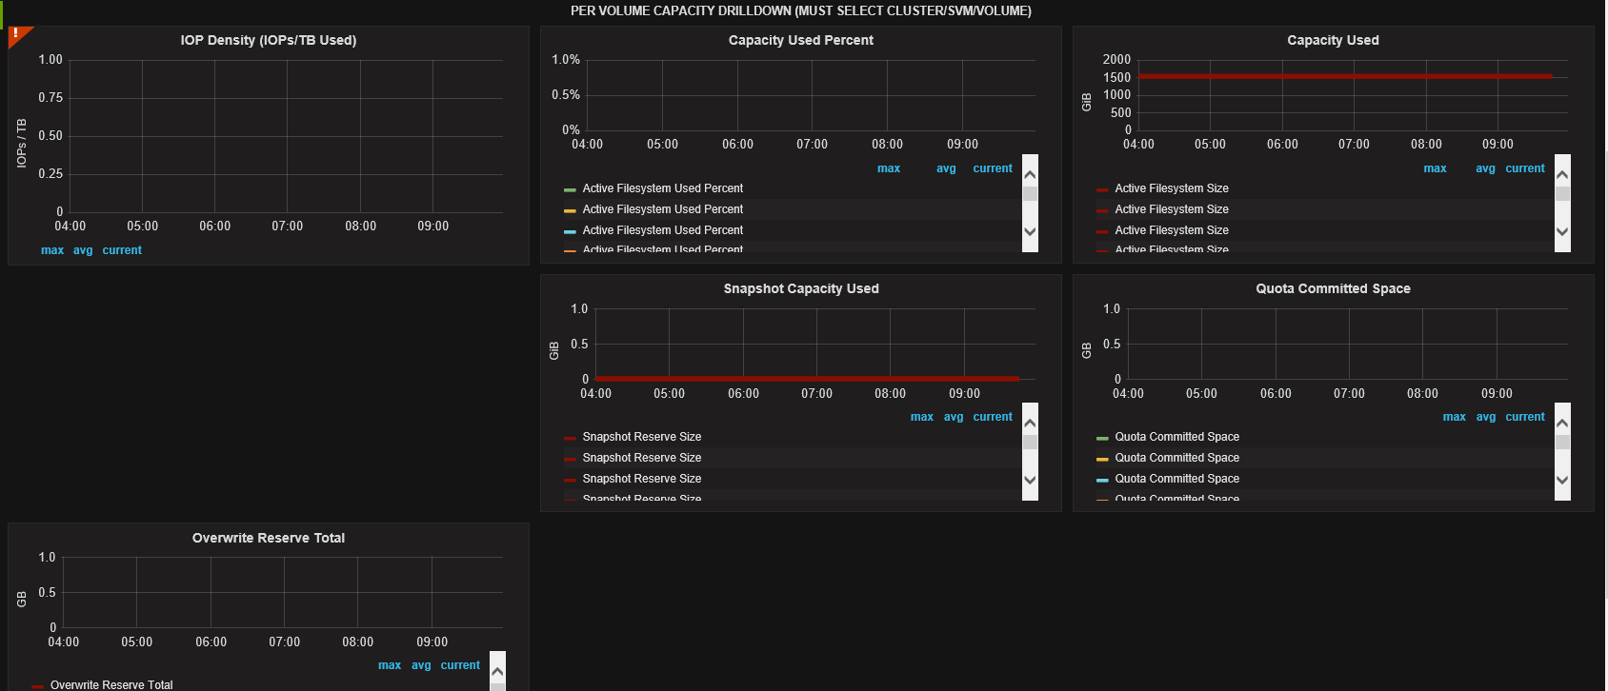
Task: Toggle the Overwrite Reserve Total legend series
Action: pyautogui.click(x=111, y=684)
